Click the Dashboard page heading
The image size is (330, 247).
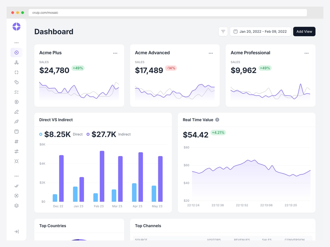[54, 32]
